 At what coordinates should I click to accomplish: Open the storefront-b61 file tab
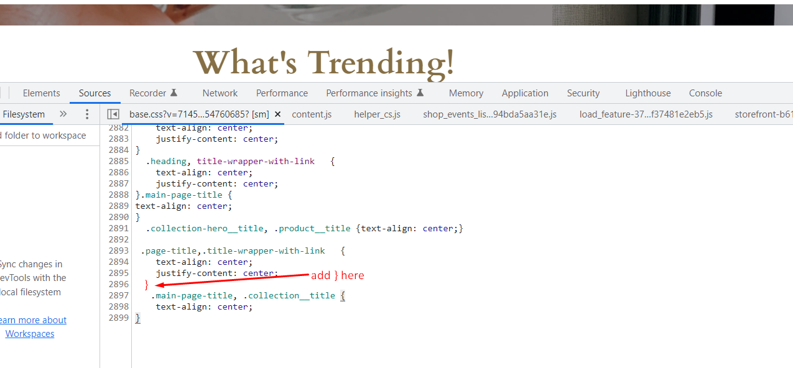click(763, 114)
